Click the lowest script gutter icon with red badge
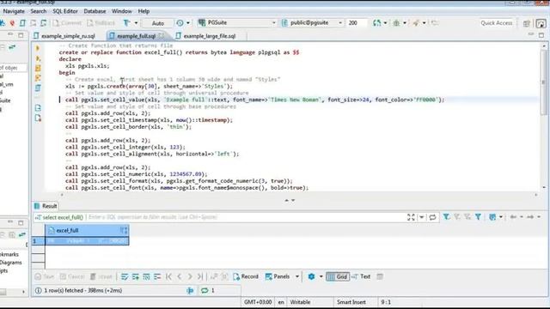This screenshot has height=309, width=550. [38, 118]
